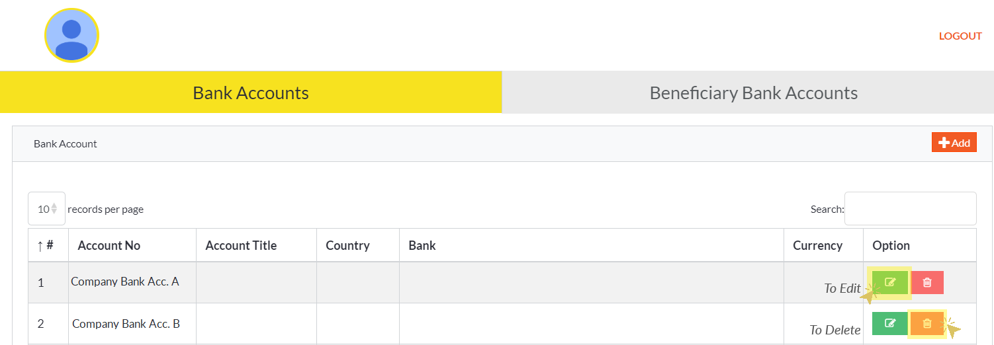Delete the Company Bank Acc. B row
This screenshot has height=345, width=994.
click(927, 323)
